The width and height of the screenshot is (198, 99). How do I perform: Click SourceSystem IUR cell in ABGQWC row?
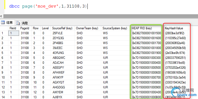point(115,58)
